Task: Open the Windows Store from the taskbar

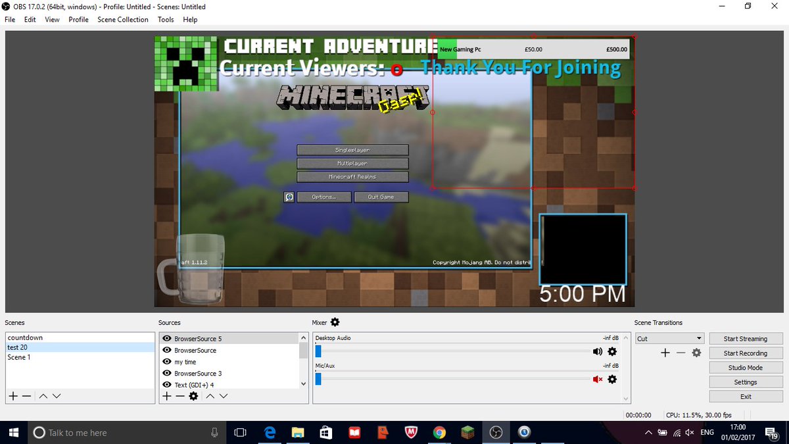Action: (x=326, y=432)
